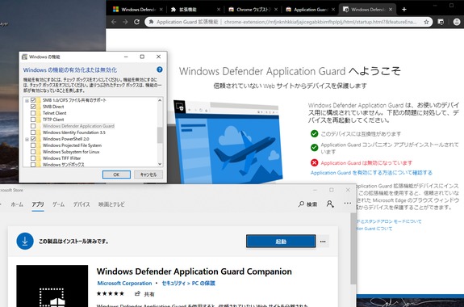Click Chrome forward navigation arrow
The image size is (464, 307).
click(x=125, y=22)
